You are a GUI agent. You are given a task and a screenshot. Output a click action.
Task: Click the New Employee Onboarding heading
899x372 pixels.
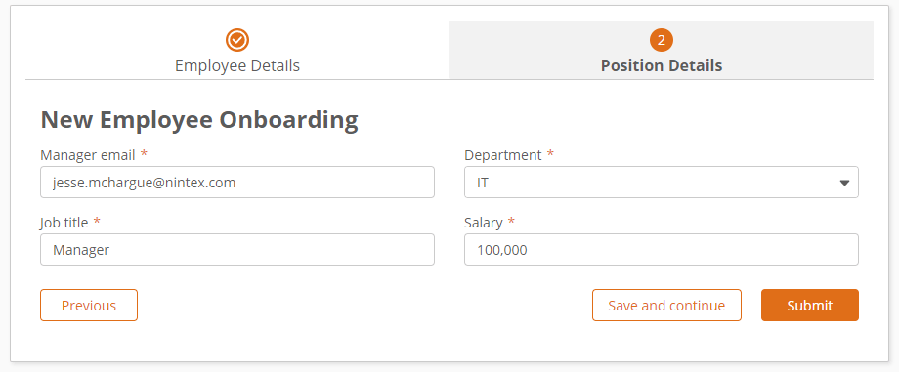point(199,120)
